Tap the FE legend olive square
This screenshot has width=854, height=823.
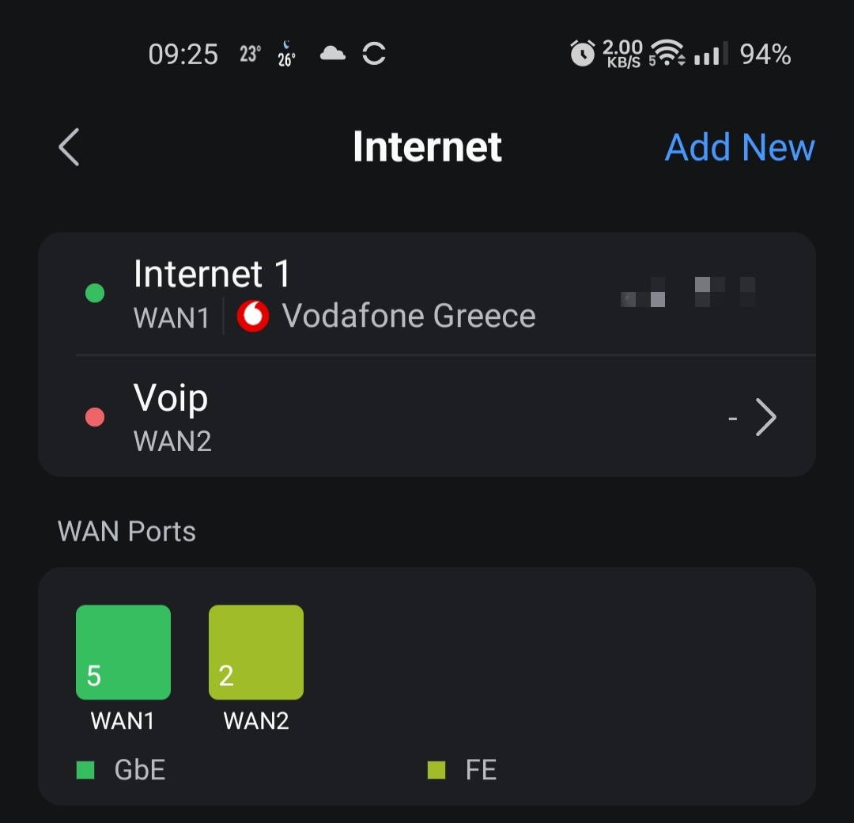436,770
